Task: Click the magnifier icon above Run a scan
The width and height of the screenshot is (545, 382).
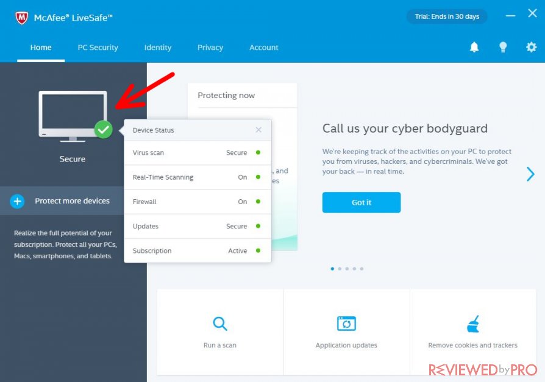Action: (220, 324)
